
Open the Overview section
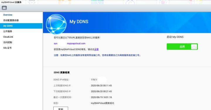click(8, 15)
